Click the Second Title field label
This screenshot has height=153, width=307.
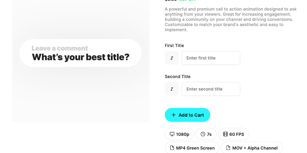[177, 76]
